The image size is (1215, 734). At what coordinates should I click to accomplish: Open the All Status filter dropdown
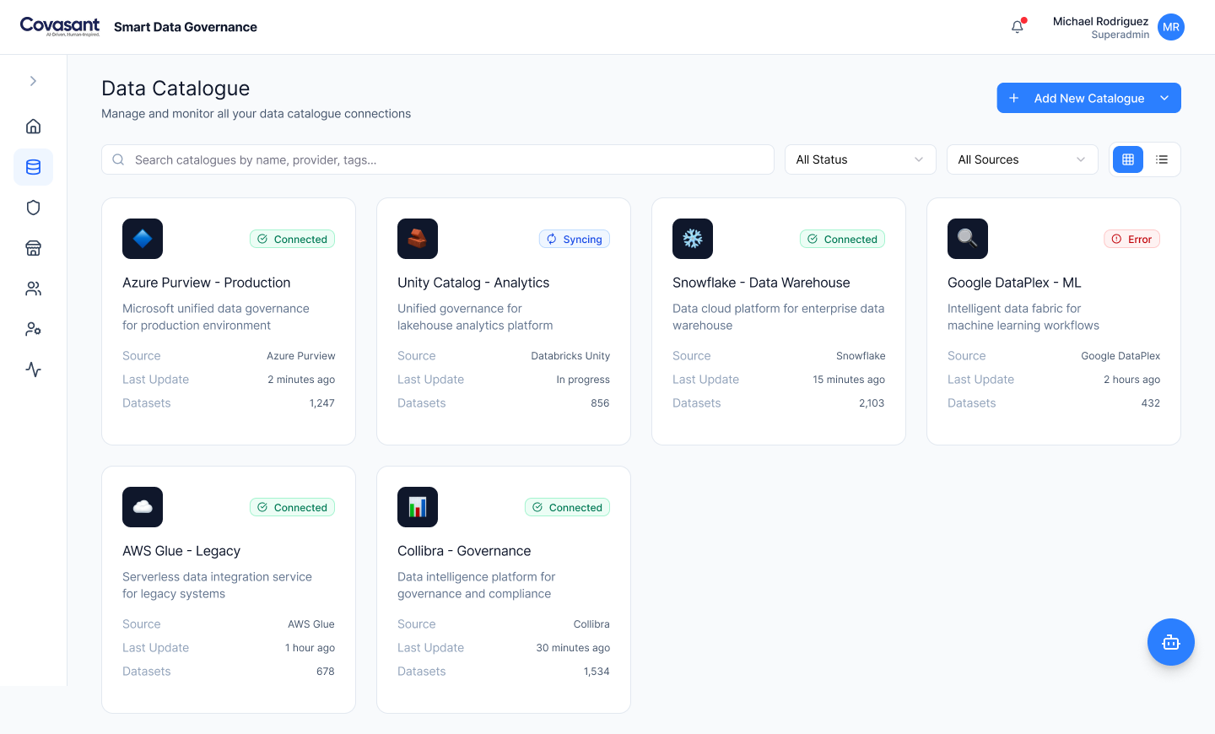(x=860, y=159)
